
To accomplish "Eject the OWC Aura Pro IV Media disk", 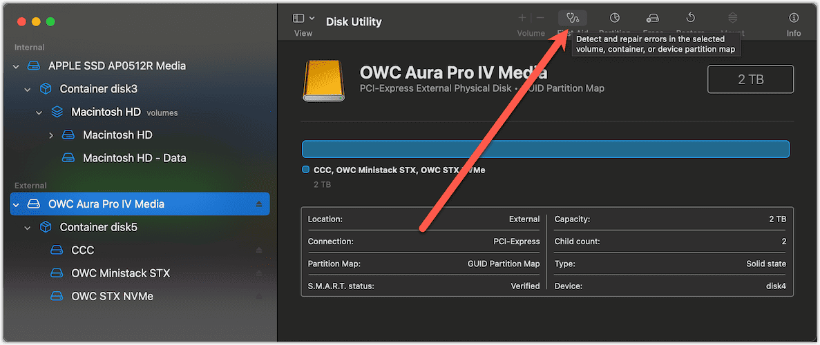I will pos(259,204).
